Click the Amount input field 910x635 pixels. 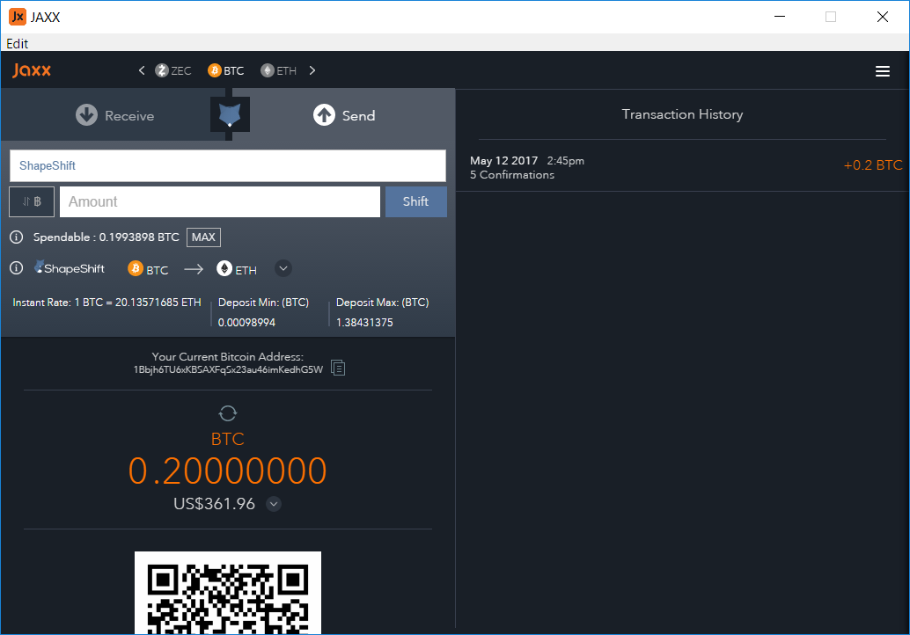220,201
